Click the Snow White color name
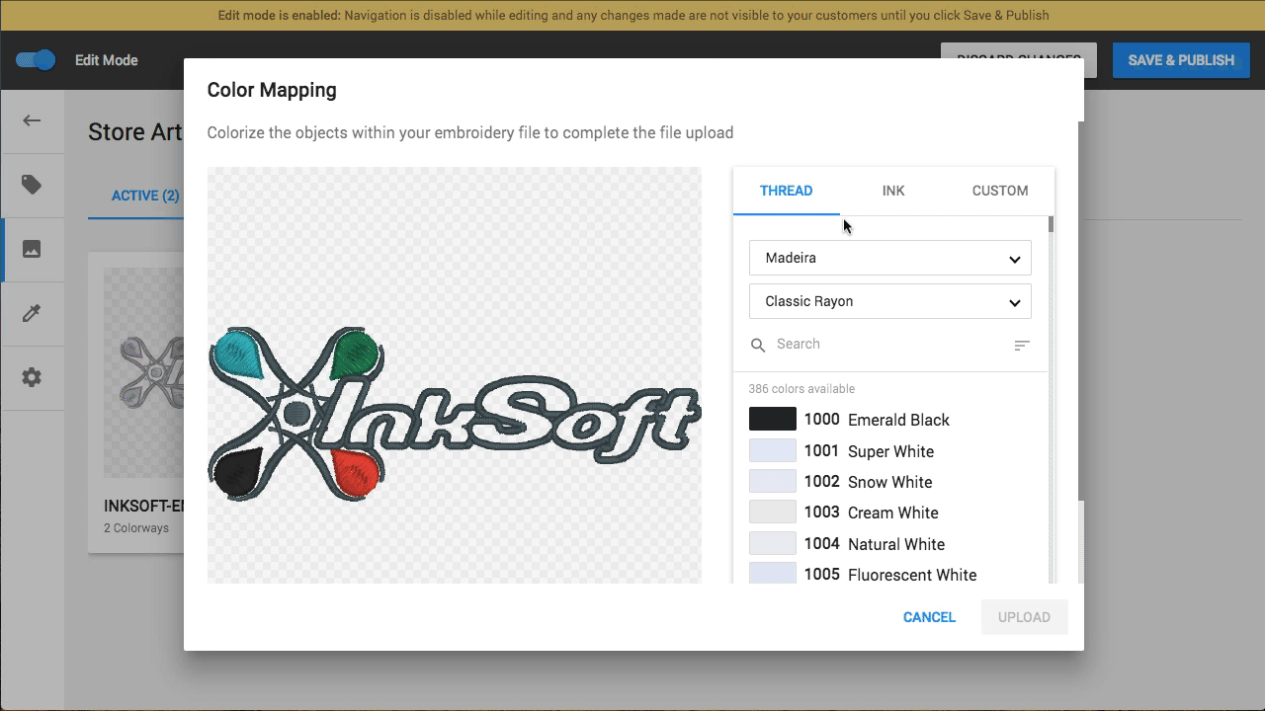This screenshot has width=1265, height=711. click(889, 482)
